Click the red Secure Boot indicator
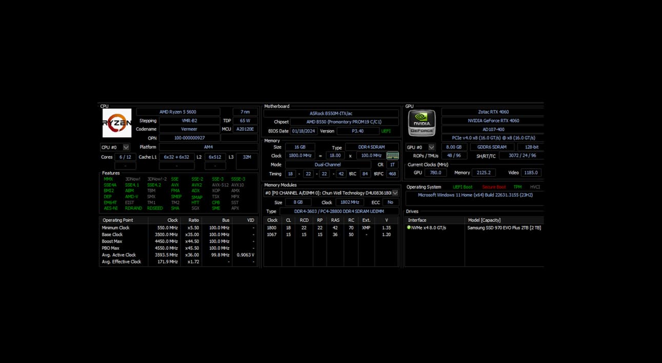 (x=494, y=187)
